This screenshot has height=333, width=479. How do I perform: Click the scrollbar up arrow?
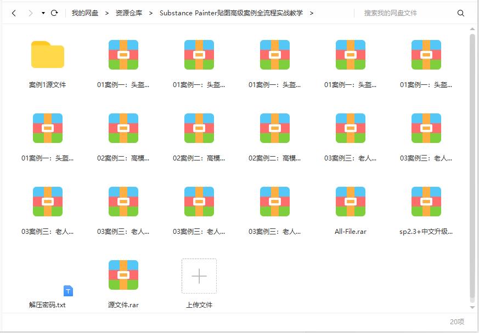pos(472,29)
